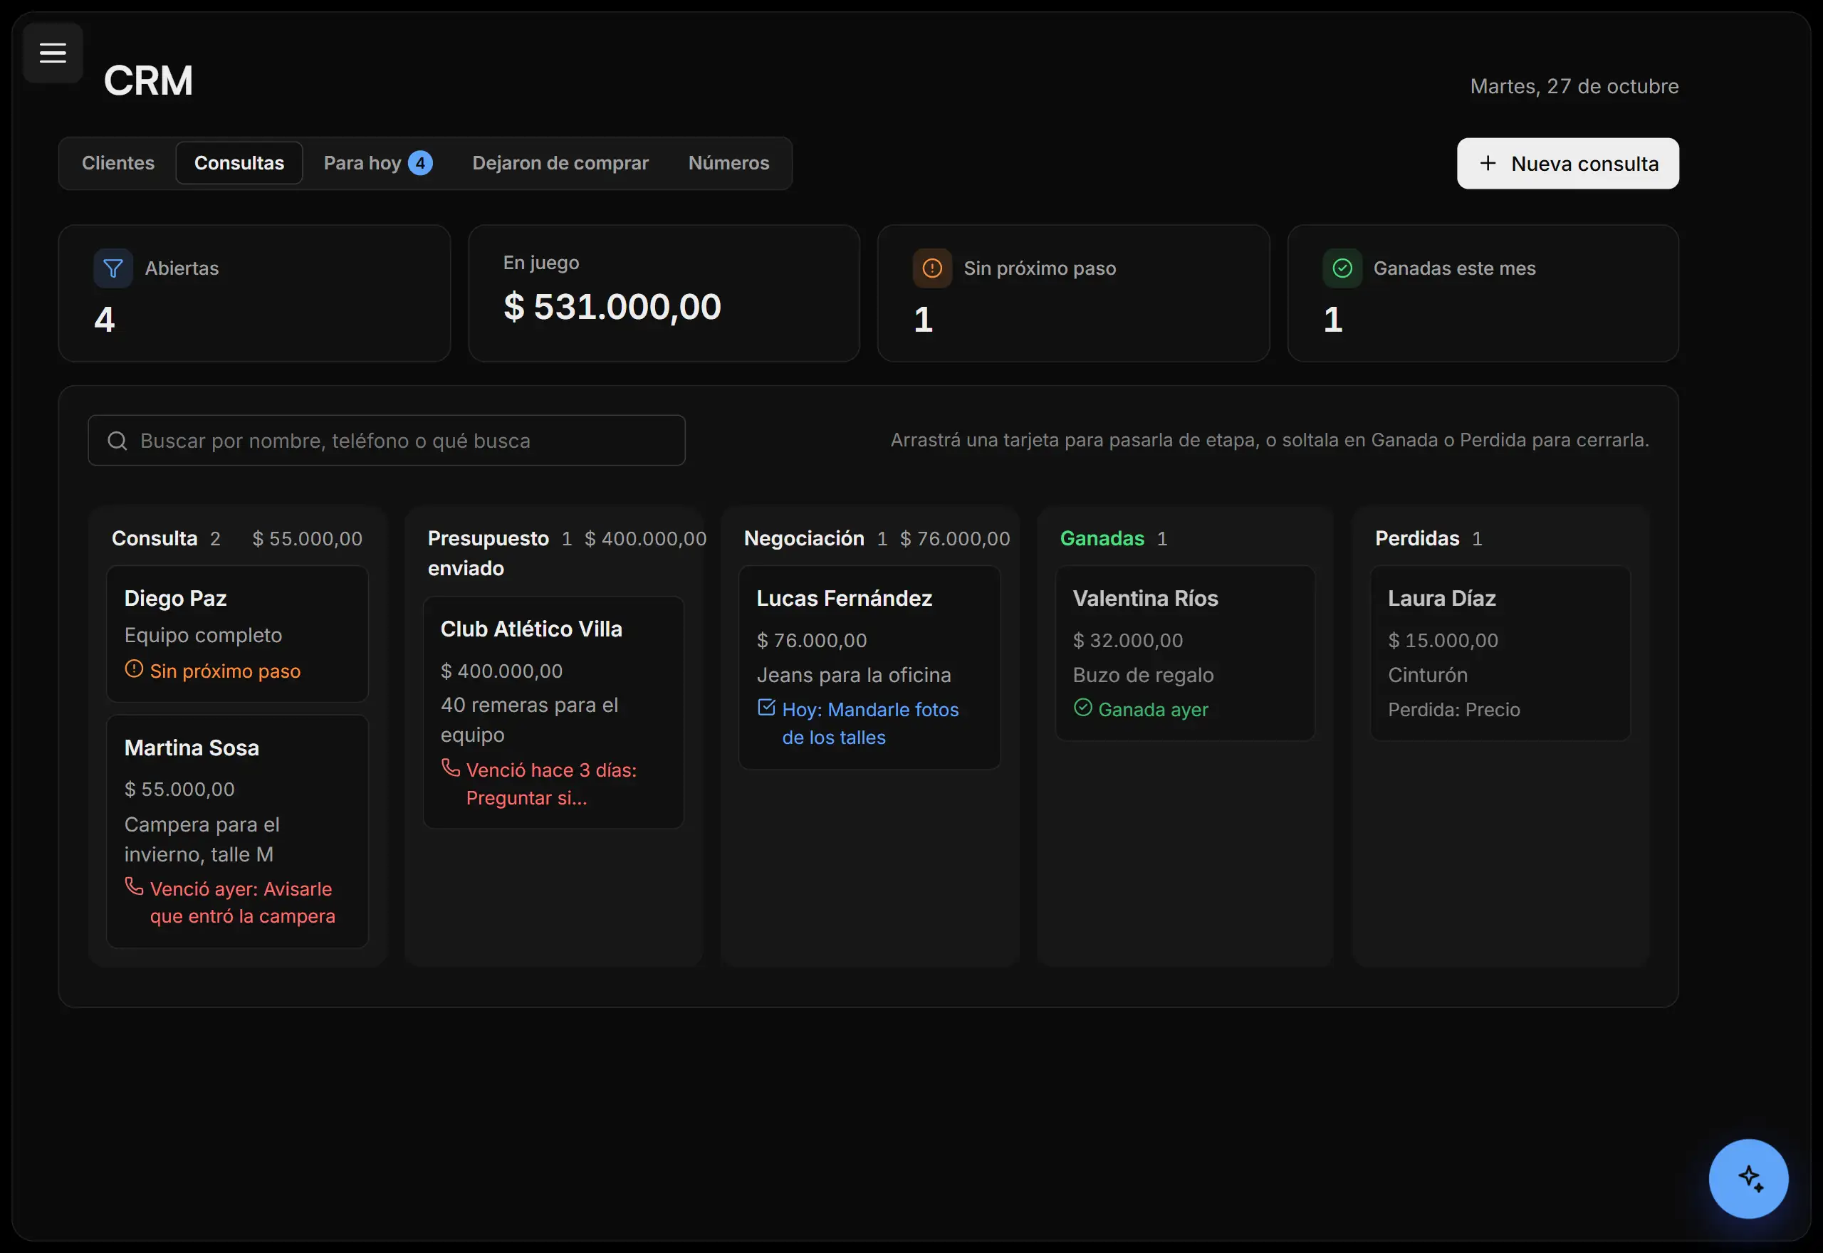The height and width of the screenshot is (1253, 1823).
Task: Click the $ 531.000,00 En juego value
Action: pos(612,306)
